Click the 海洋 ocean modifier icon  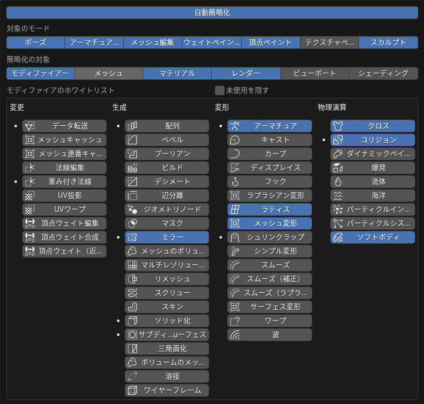click(338, 195)
